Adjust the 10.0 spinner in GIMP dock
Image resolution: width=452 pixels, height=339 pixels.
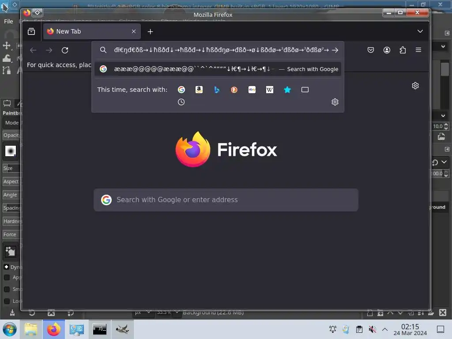[446, 126]
